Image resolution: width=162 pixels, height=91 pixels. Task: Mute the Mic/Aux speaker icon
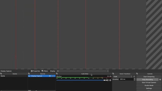pos(107,80)
